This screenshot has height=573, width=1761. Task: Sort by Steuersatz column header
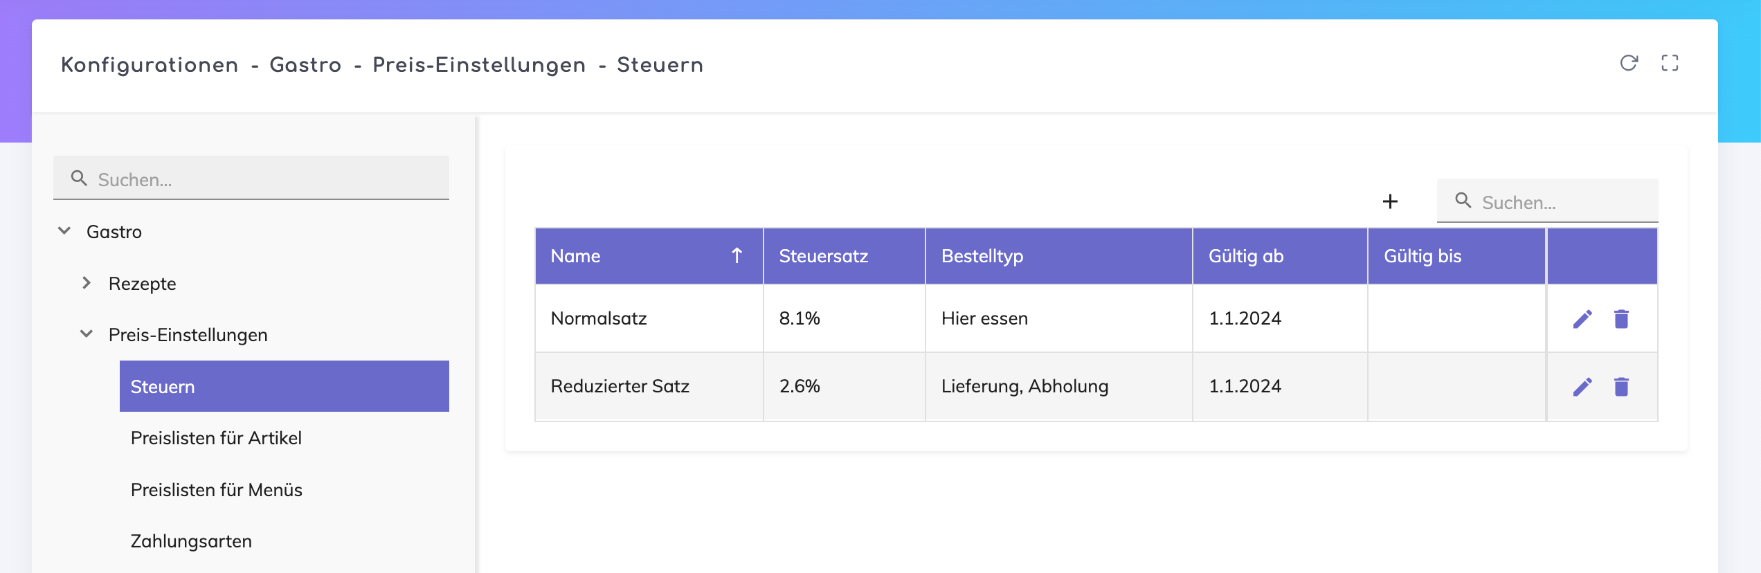click(823, 256)
